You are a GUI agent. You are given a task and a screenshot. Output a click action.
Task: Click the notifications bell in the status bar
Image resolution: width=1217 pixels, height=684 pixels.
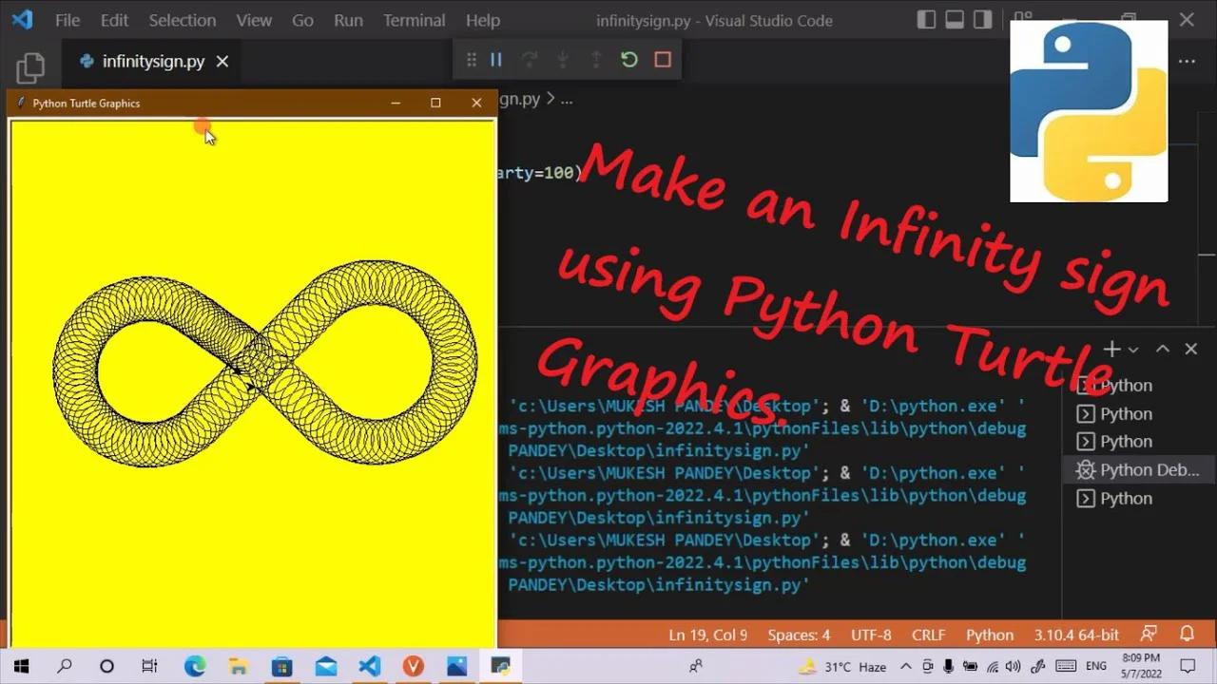(x=1187, y=634)
